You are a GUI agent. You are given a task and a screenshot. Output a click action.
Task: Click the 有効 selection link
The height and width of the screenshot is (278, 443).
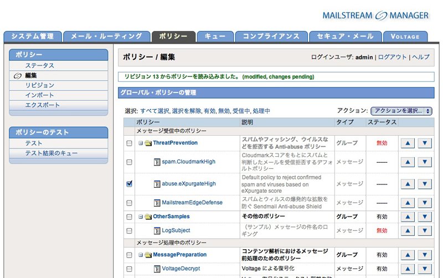coord(209,111)
